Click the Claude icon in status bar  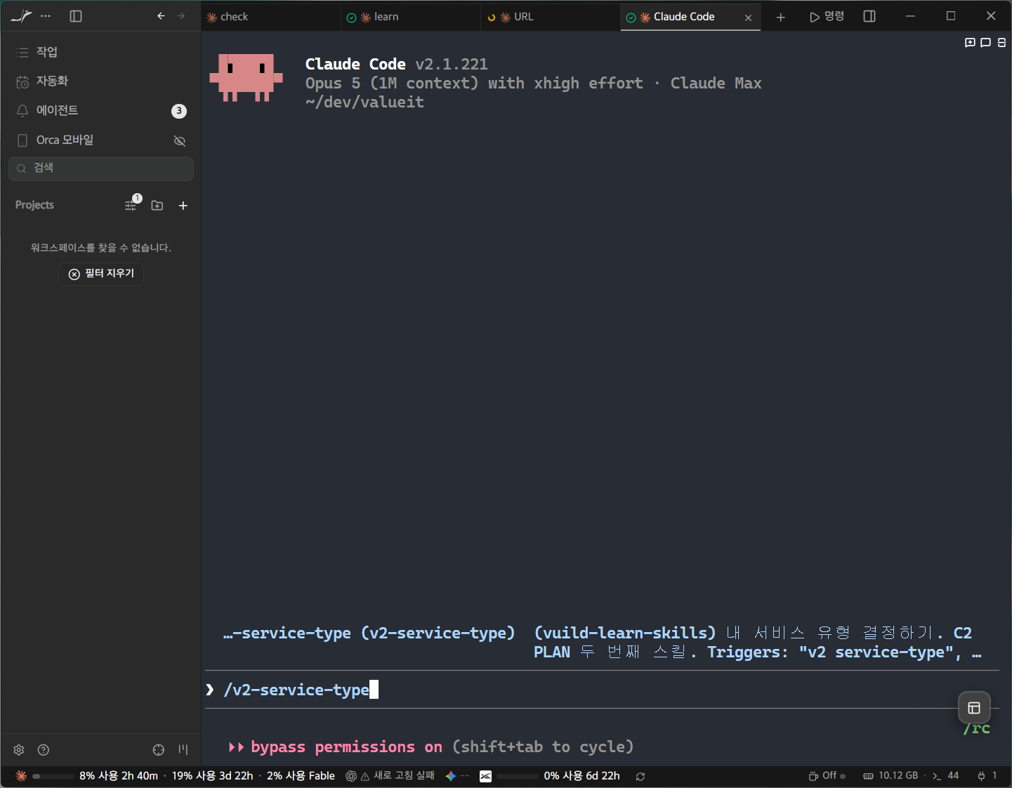21,776
